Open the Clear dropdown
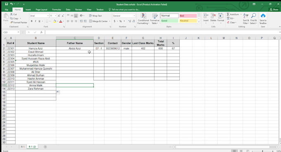The image size is (281, 152). tap(231, 22)
